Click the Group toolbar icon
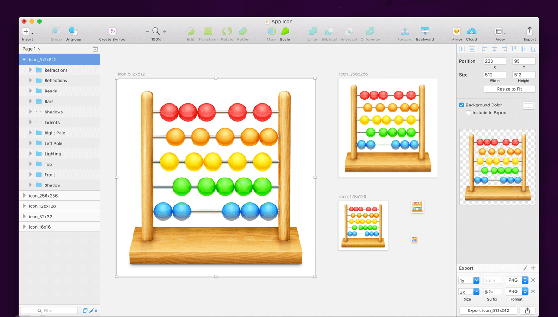This screenshot has height=317, width=558. tap(56, 31)
